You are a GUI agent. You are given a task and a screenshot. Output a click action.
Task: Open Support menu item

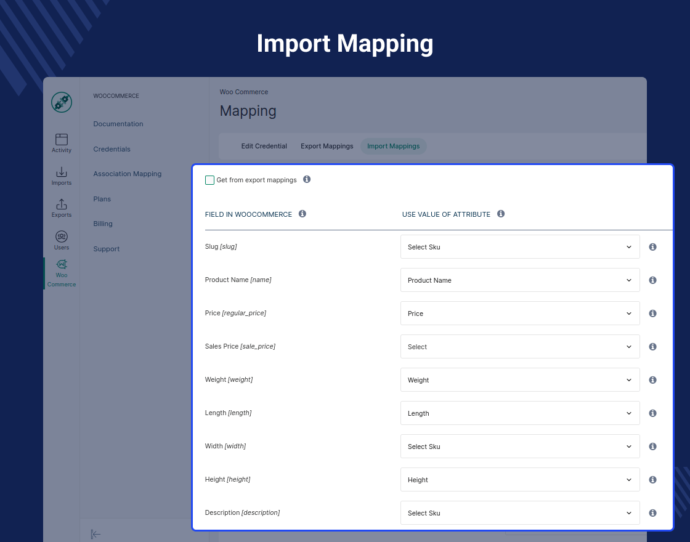point(107,249)
